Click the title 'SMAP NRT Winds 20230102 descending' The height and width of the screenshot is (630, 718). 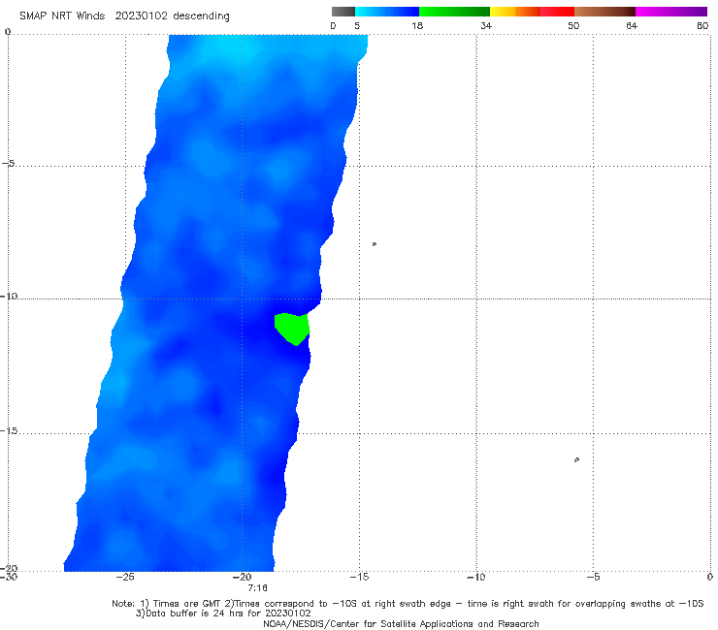(x=124, y=16)
